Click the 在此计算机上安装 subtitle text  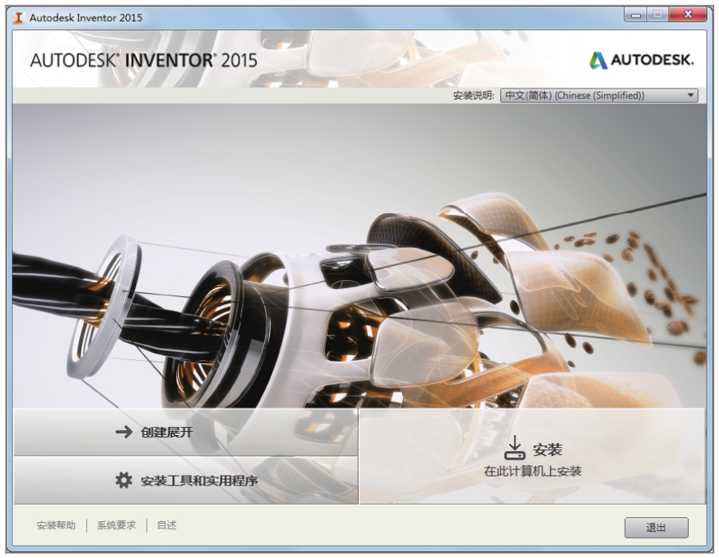click(533, 471)
